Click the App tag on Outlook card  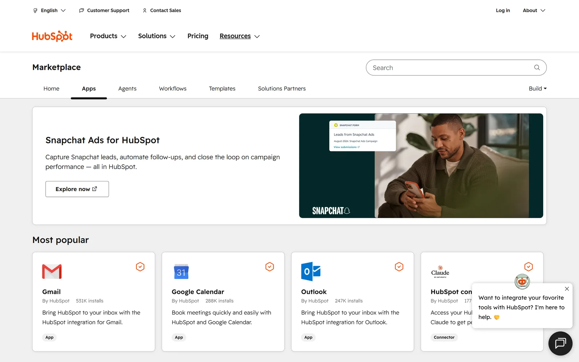[308, 337]
